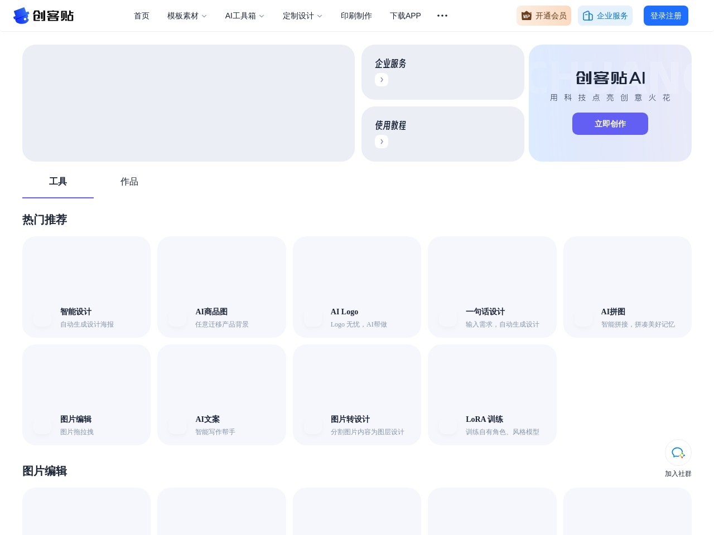This screenshot has height=535, width=714.
Task: Launch the LoRA 训练 tool card
Action: (492, 395)
